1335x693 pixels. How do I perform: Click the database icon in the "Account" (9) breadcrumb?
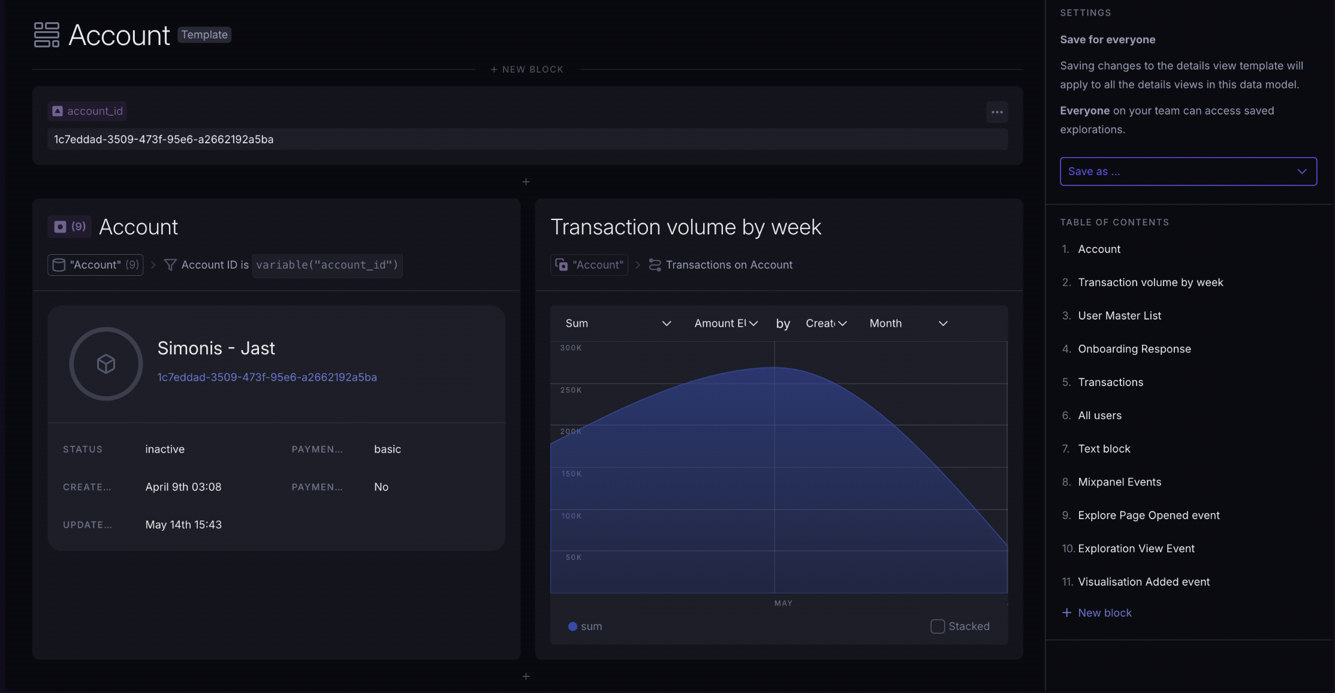tap(59, 264)
